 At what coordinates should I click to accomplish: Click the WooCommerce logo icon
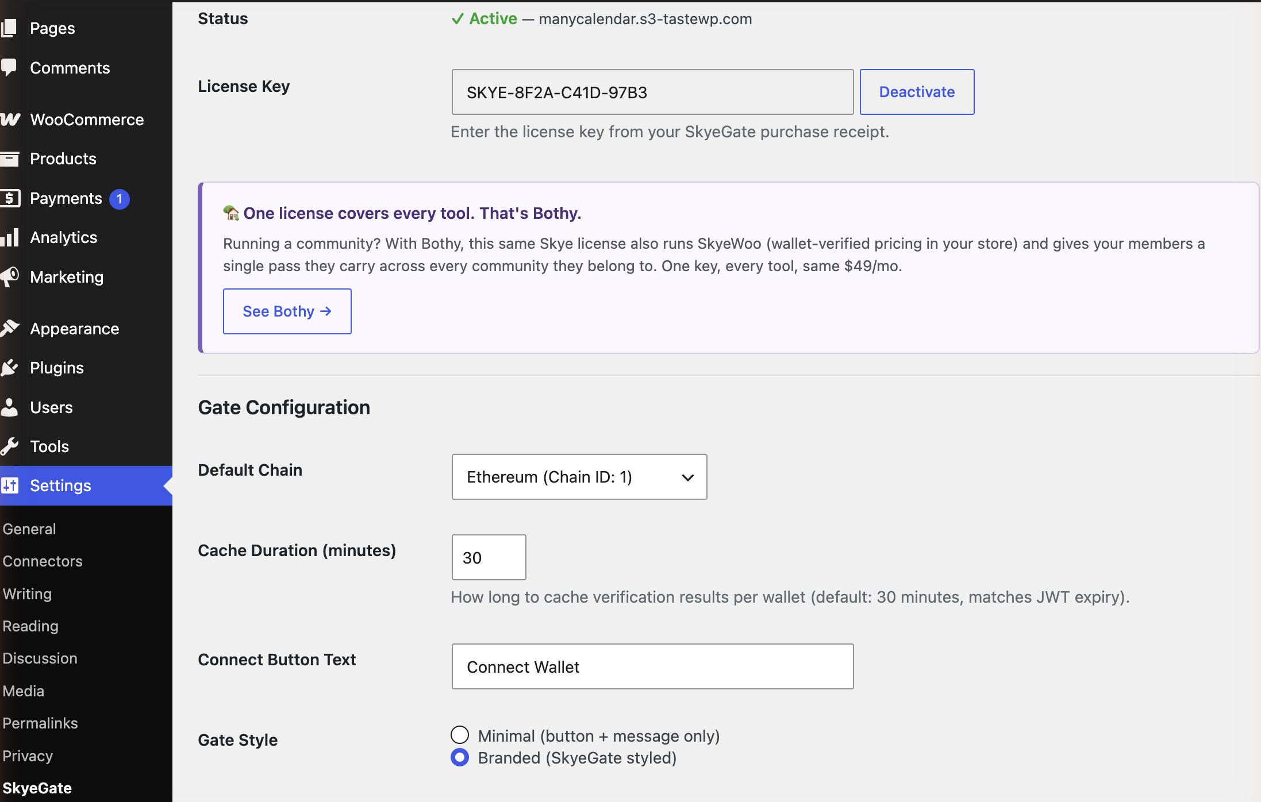click(x=10, y=119)
